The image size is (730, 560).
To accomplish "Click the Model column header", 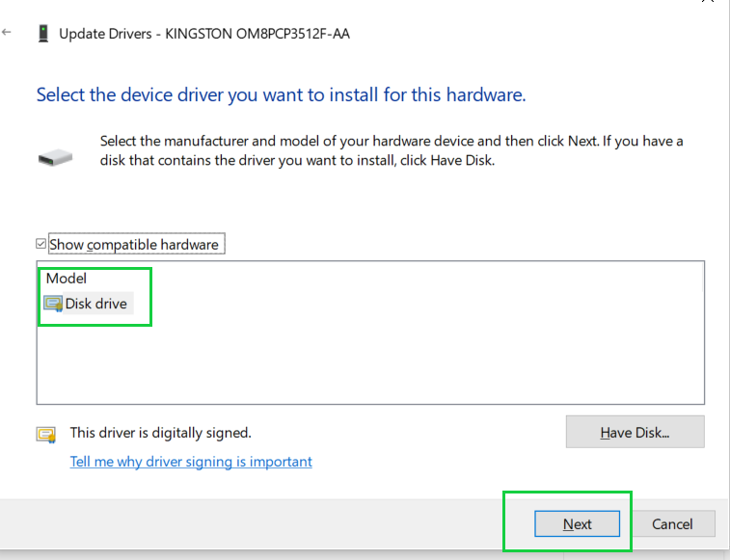I will (x=67, y=279).
